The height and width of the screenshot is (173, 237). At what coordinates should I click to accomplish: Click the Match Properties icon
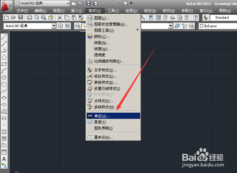point(81,18)
